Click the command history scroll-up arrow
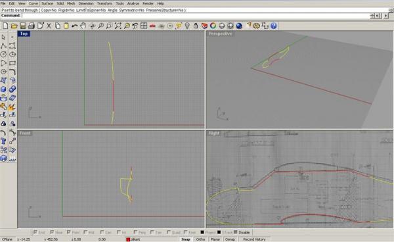This screenshot has height=242, width=394. (391, 9)
